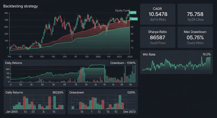Image resolution: width=217 pixels, height=118 pixels.
Task: Click the 600 y-axis label
Action: pyautogui.click(x=6, y=27)
